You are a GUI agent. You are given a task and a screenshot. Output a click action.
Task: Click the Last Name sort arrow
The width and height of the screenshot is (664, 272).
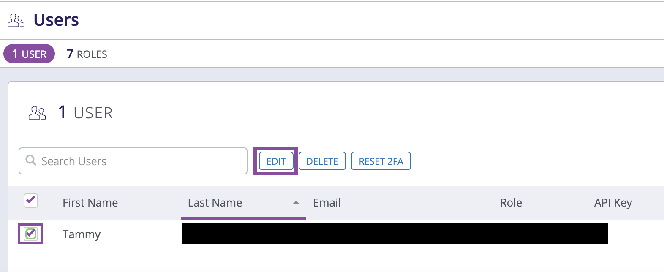click(296, 202)
